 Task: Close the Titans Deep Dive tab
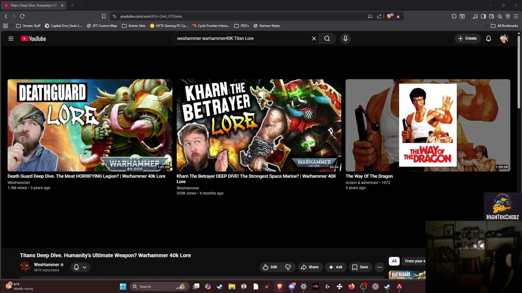click(x=62, y=5)
